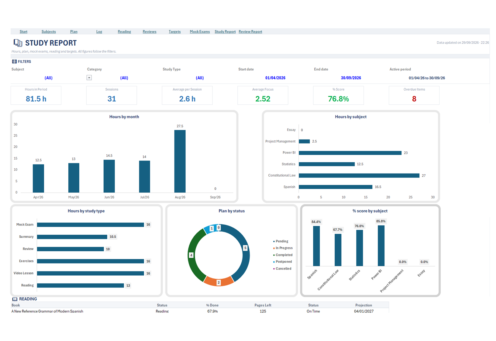Click the Active period 01/04/26 to 30/09/26 text
The width and height of the screenshot is (496, 341).
tap(427, 78)
